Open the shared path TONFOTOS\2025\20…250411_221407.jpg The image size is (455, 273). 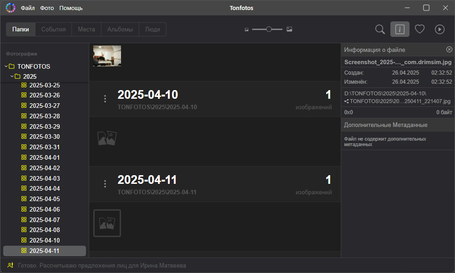[400, 101]
